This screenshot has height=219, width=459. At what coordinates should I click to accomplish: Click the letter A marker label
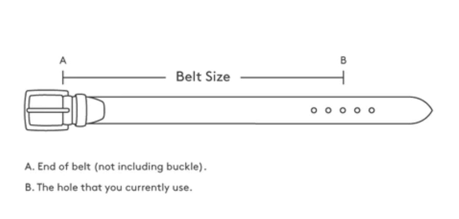[63, 61]
